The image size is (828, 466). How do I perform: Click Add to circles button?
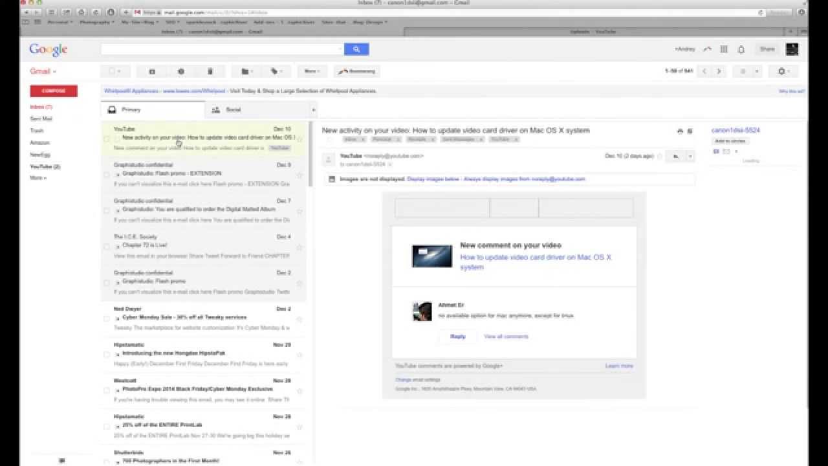pyautogui.click(x=730, y=140)
